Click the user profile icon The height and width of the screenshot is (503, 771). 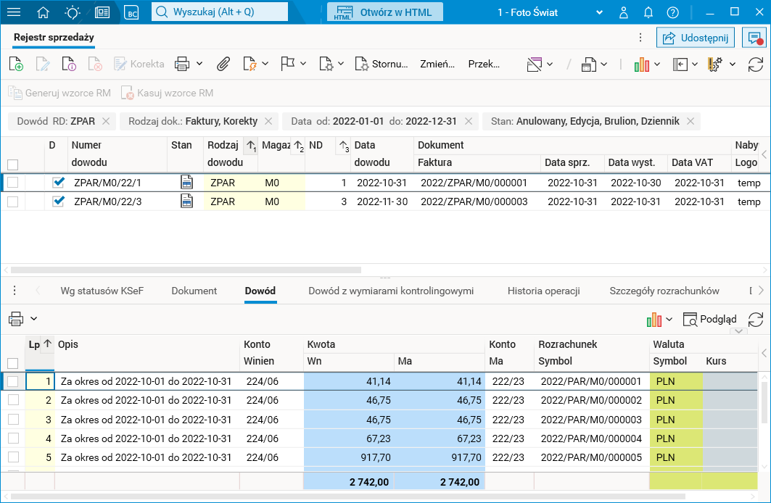(x=624, y=12)
